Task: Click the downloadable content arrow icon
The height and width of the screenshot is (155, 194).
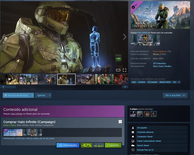Action: pos(133,132)
